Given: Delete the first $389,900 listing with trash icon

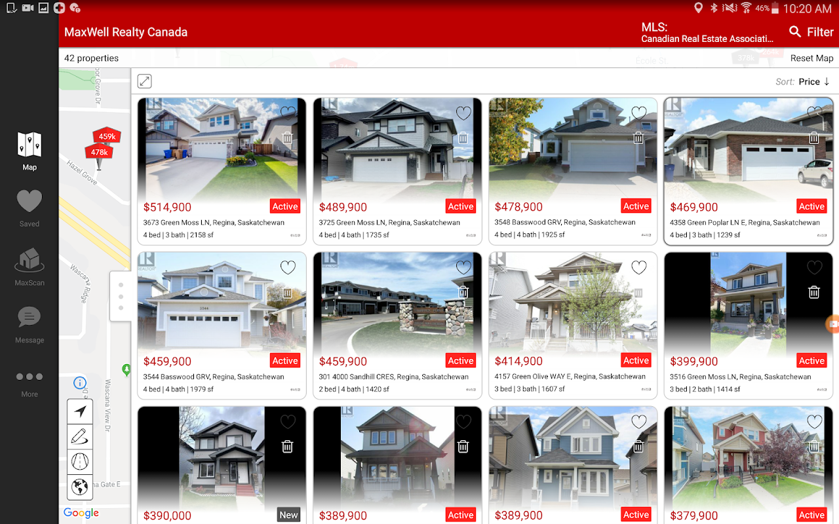Looking at the screenshot, I should (x=463, y=447).
